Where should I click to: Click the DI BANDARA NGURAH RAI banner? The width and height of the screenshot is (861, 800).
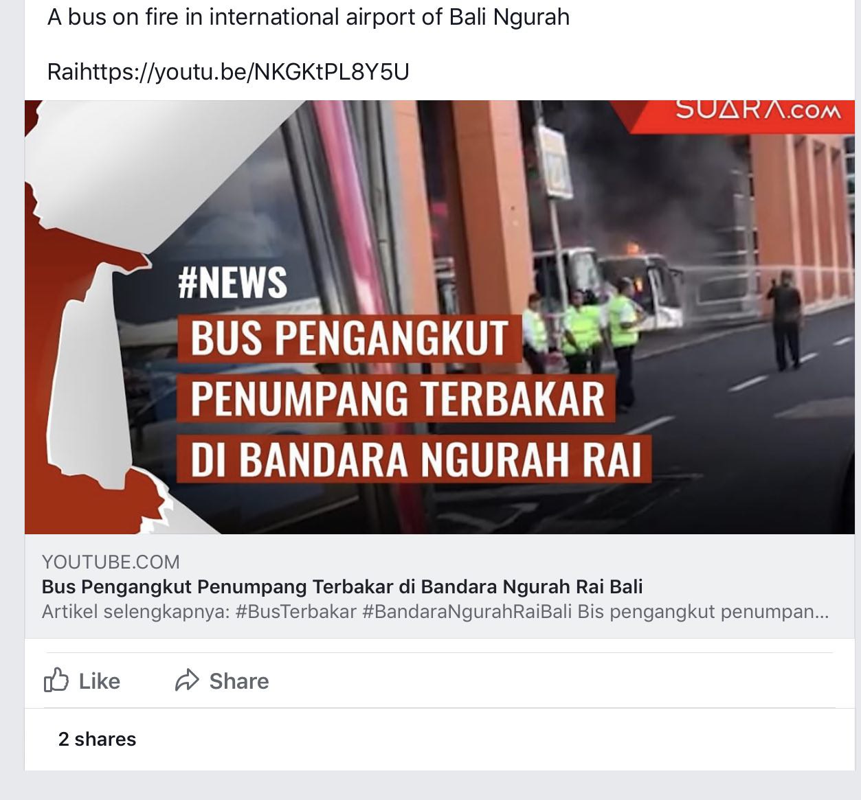(415, 458)
